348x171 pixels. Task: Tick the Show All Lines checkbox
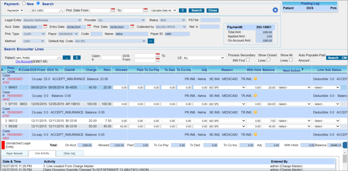click(291, 60)
